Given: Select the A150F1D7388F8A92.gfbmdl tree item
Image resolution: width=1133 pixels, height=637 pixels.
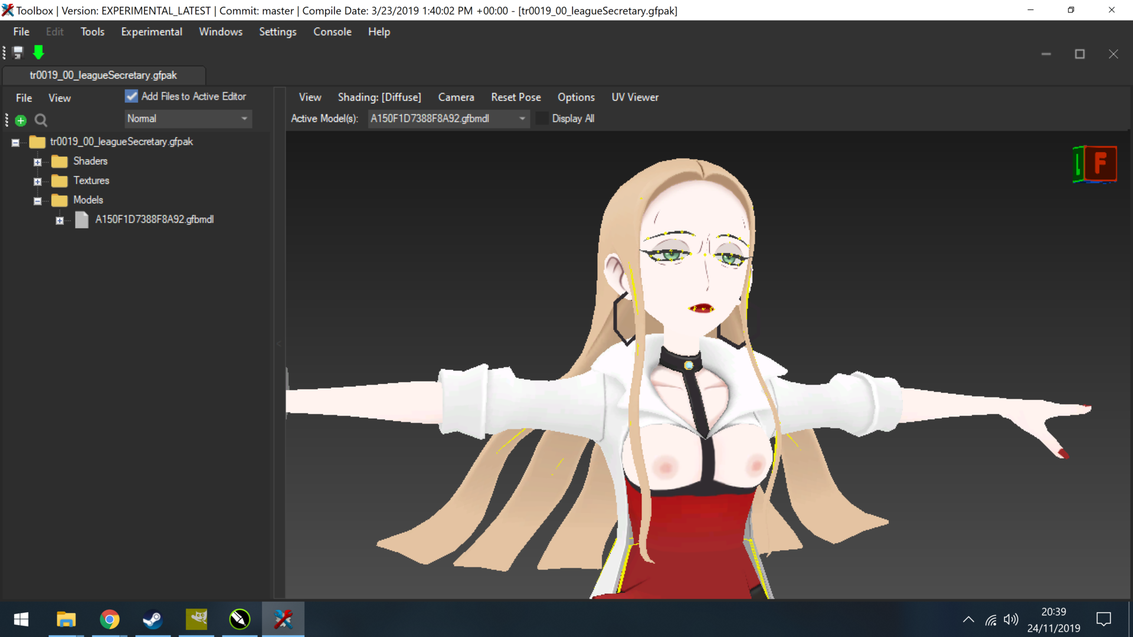Looking at the screenshot, I should click(155, 219).
